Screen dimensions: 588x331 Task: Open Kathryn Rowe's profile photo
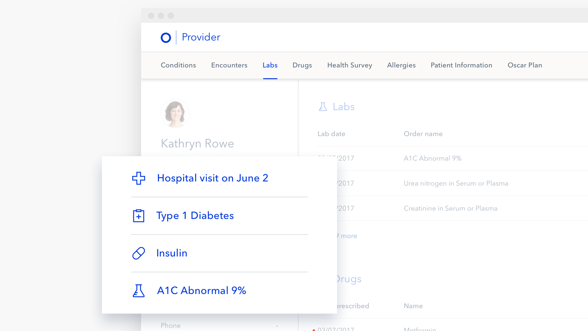click(x=175, y=113)
